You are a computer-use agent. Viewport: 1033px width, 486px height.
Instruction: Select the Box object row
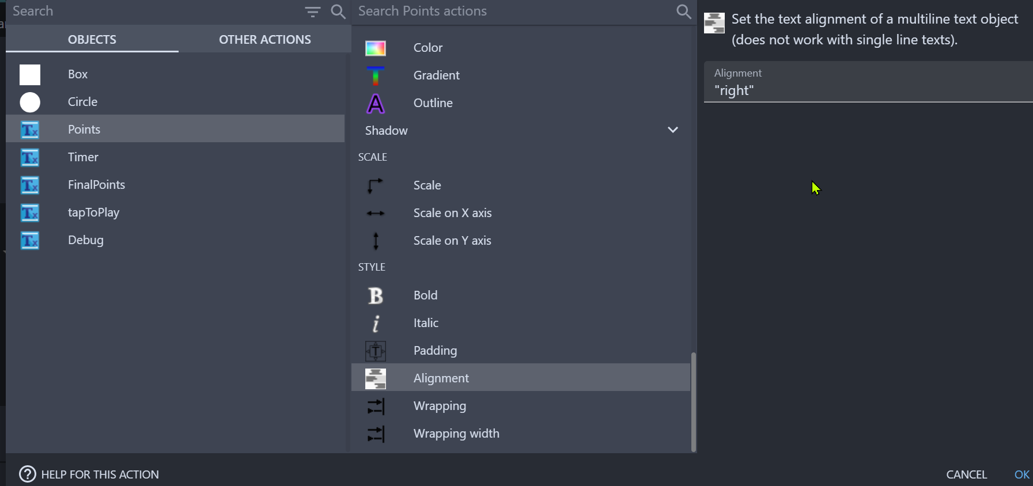[175, 74]
